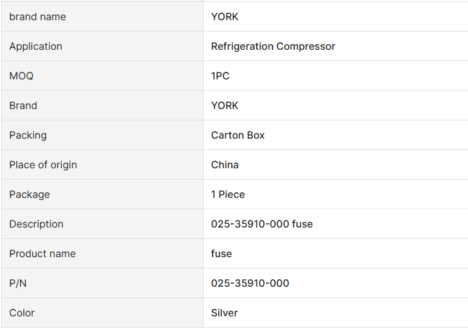The width and height of the screenshot is (468, 329).
Task: Click the 'Package' label cell
Action: pyautogui.click(x=30, y=195)
